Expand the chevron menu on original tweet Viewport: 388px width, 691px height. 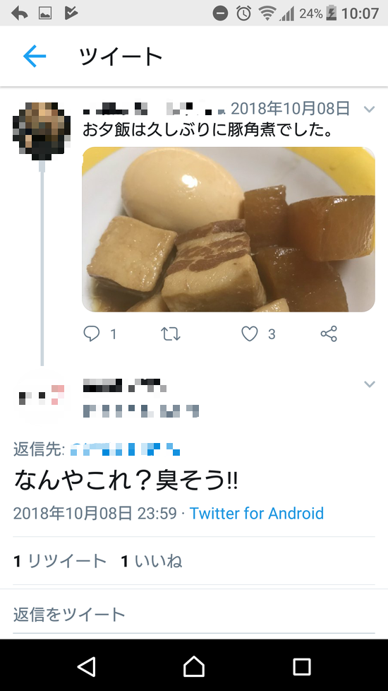pos(369,109)
